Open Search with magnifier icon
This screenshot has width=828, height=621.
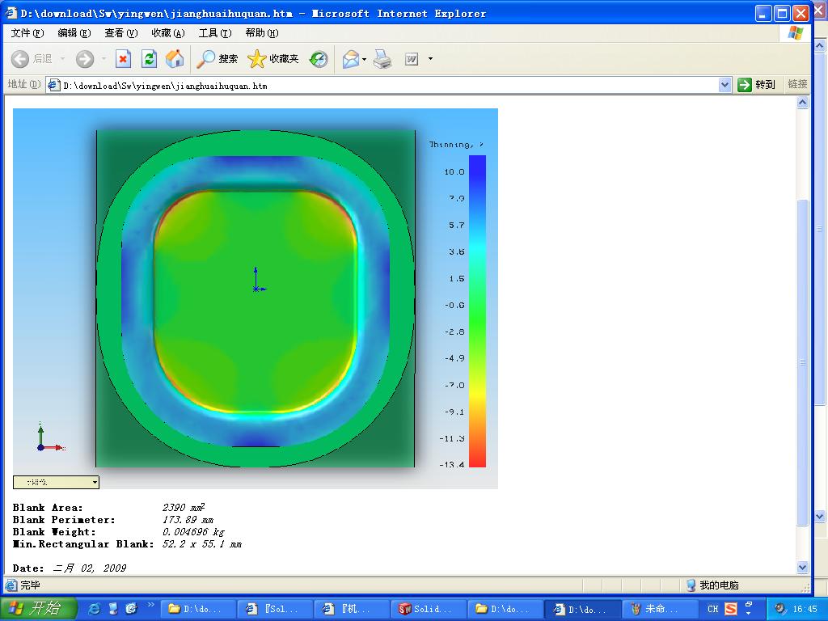coord(217,58)
